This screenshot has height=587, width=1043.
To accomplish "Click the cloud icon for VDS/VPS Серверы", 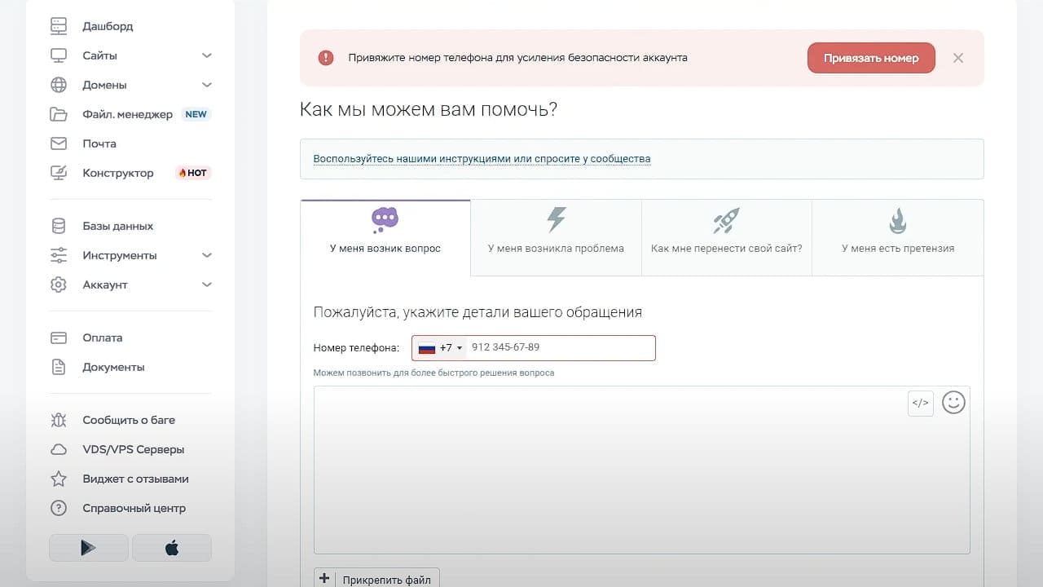I will point(59,449).
